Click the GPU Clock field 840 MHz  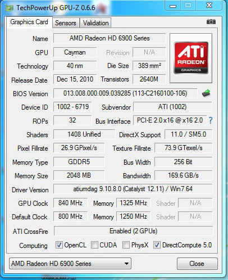point(70,203)
